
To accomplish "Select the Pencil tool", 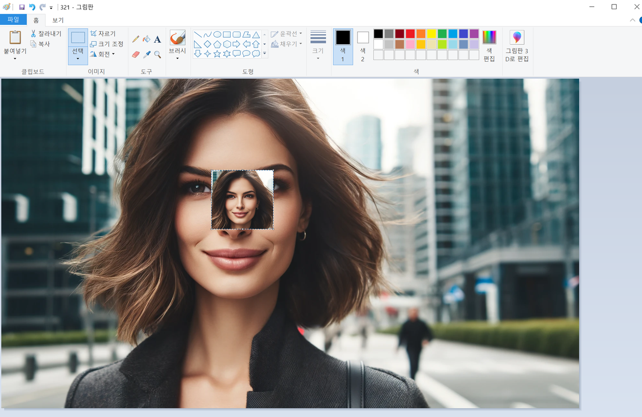I will pyautogui.click(x=136, y=39).
